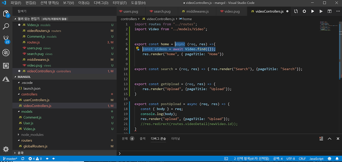342x162 pixels.
Task: Open the Debug view (bug icon)
Action: [6, 53]
